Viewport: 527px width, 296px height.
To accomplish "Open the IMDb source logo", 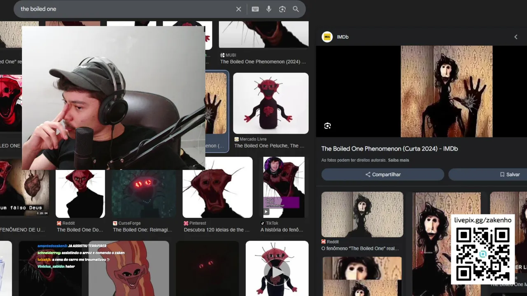I will click(x=327, y=37).
